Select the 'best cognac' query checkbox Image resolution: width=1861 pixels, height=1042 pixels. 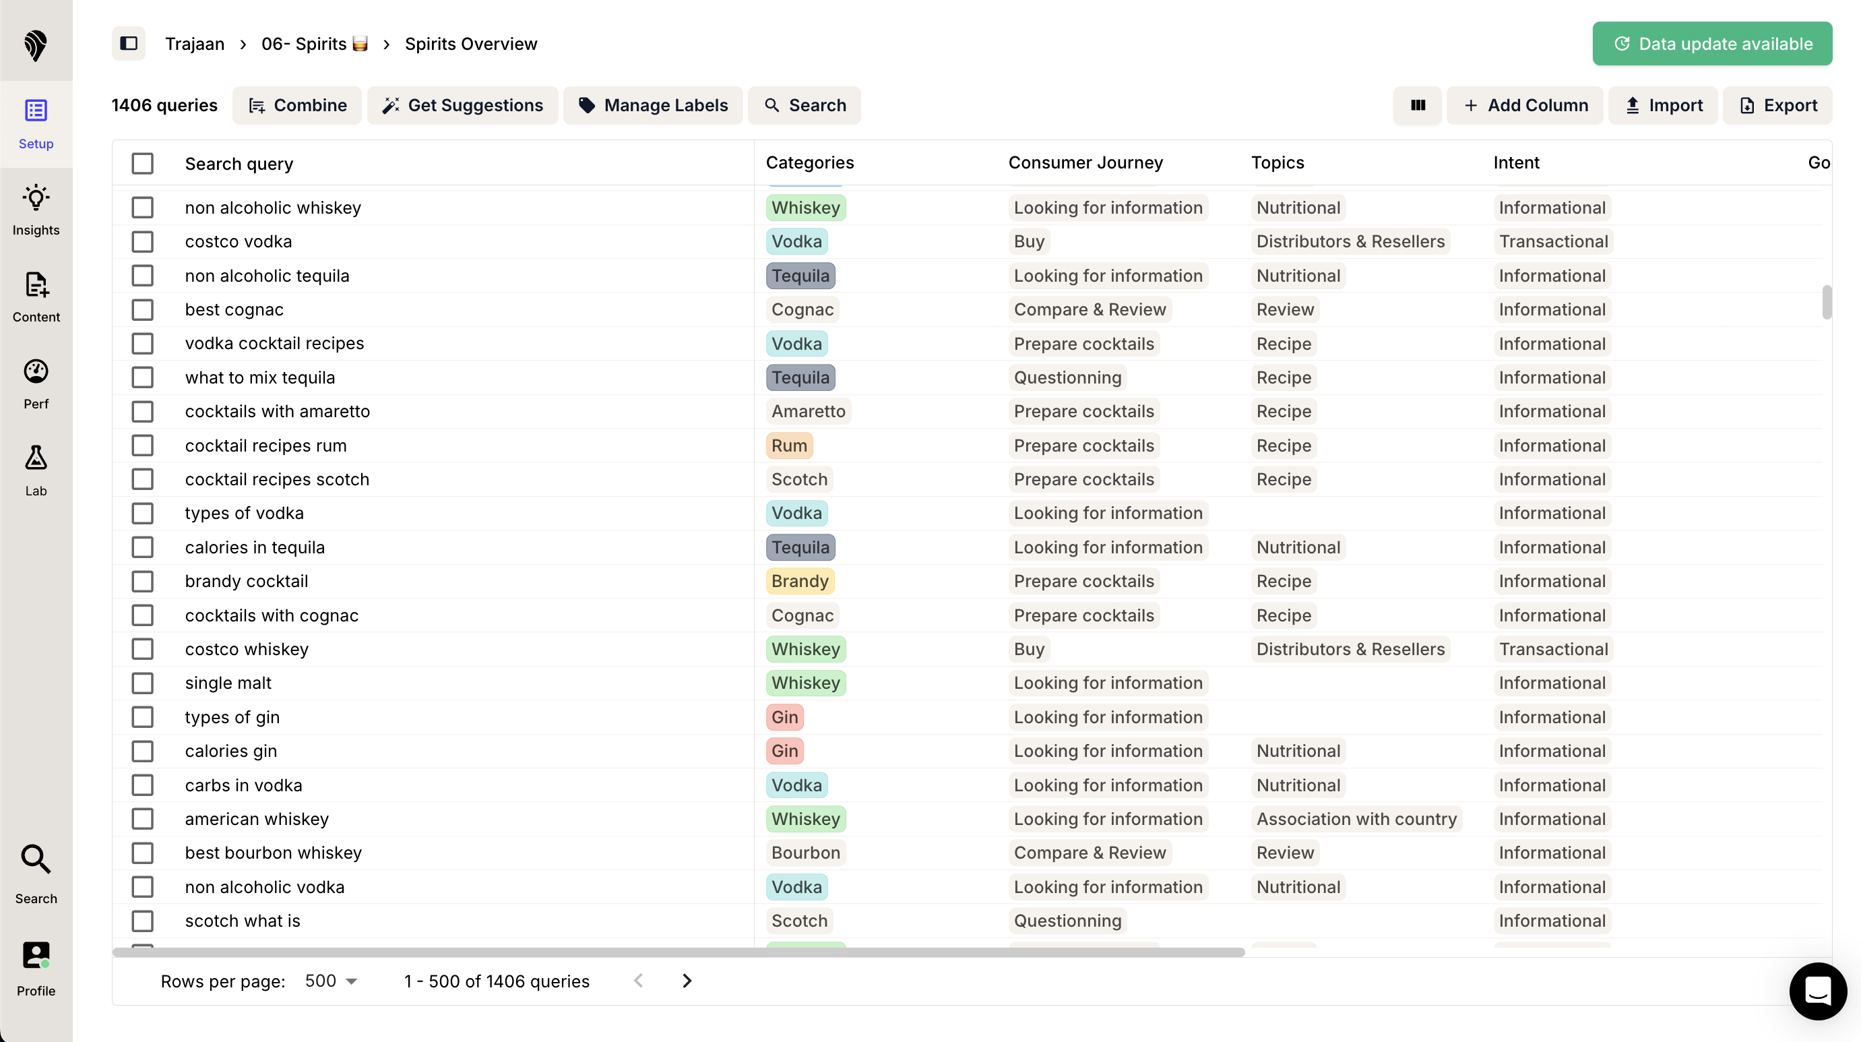tap(142, 309)
